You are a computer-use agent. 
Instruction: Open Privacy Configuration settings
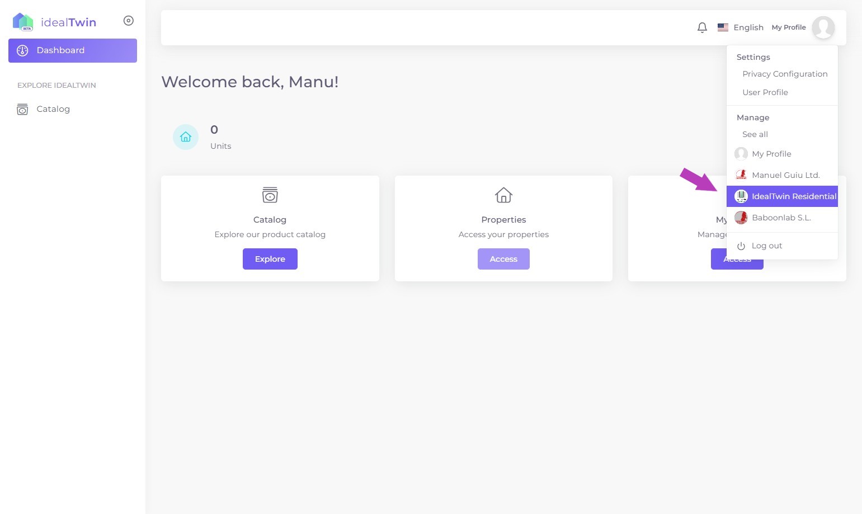coord(784,74)
